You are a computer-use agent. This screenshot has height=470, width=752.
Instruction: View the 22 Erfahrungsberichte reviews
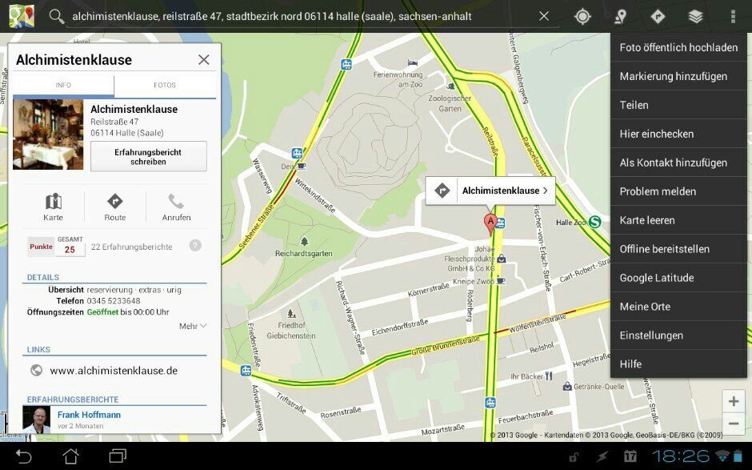pos(131,247)
